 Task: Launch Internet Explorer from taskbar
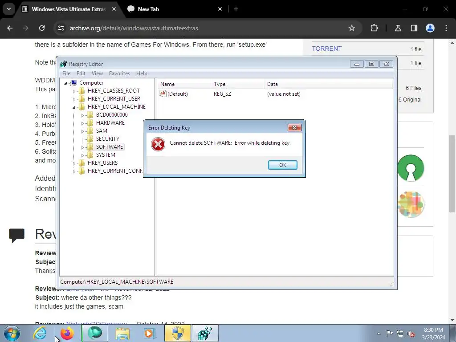tap(40, 333)
